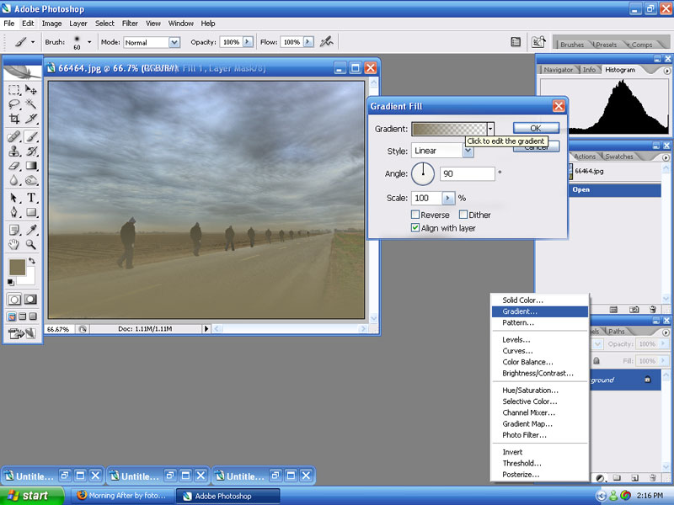Switch to Standard editing mode
Screen dimensions: 674x505
pos(14,300)
